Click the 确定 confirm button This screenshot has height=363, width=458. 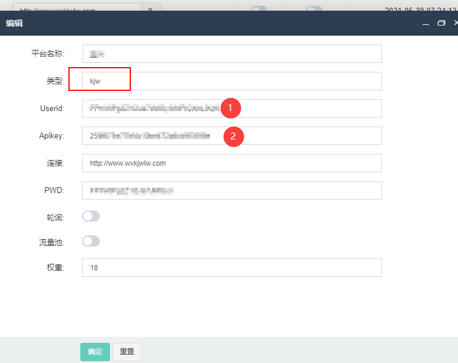(x=95, y=352)
